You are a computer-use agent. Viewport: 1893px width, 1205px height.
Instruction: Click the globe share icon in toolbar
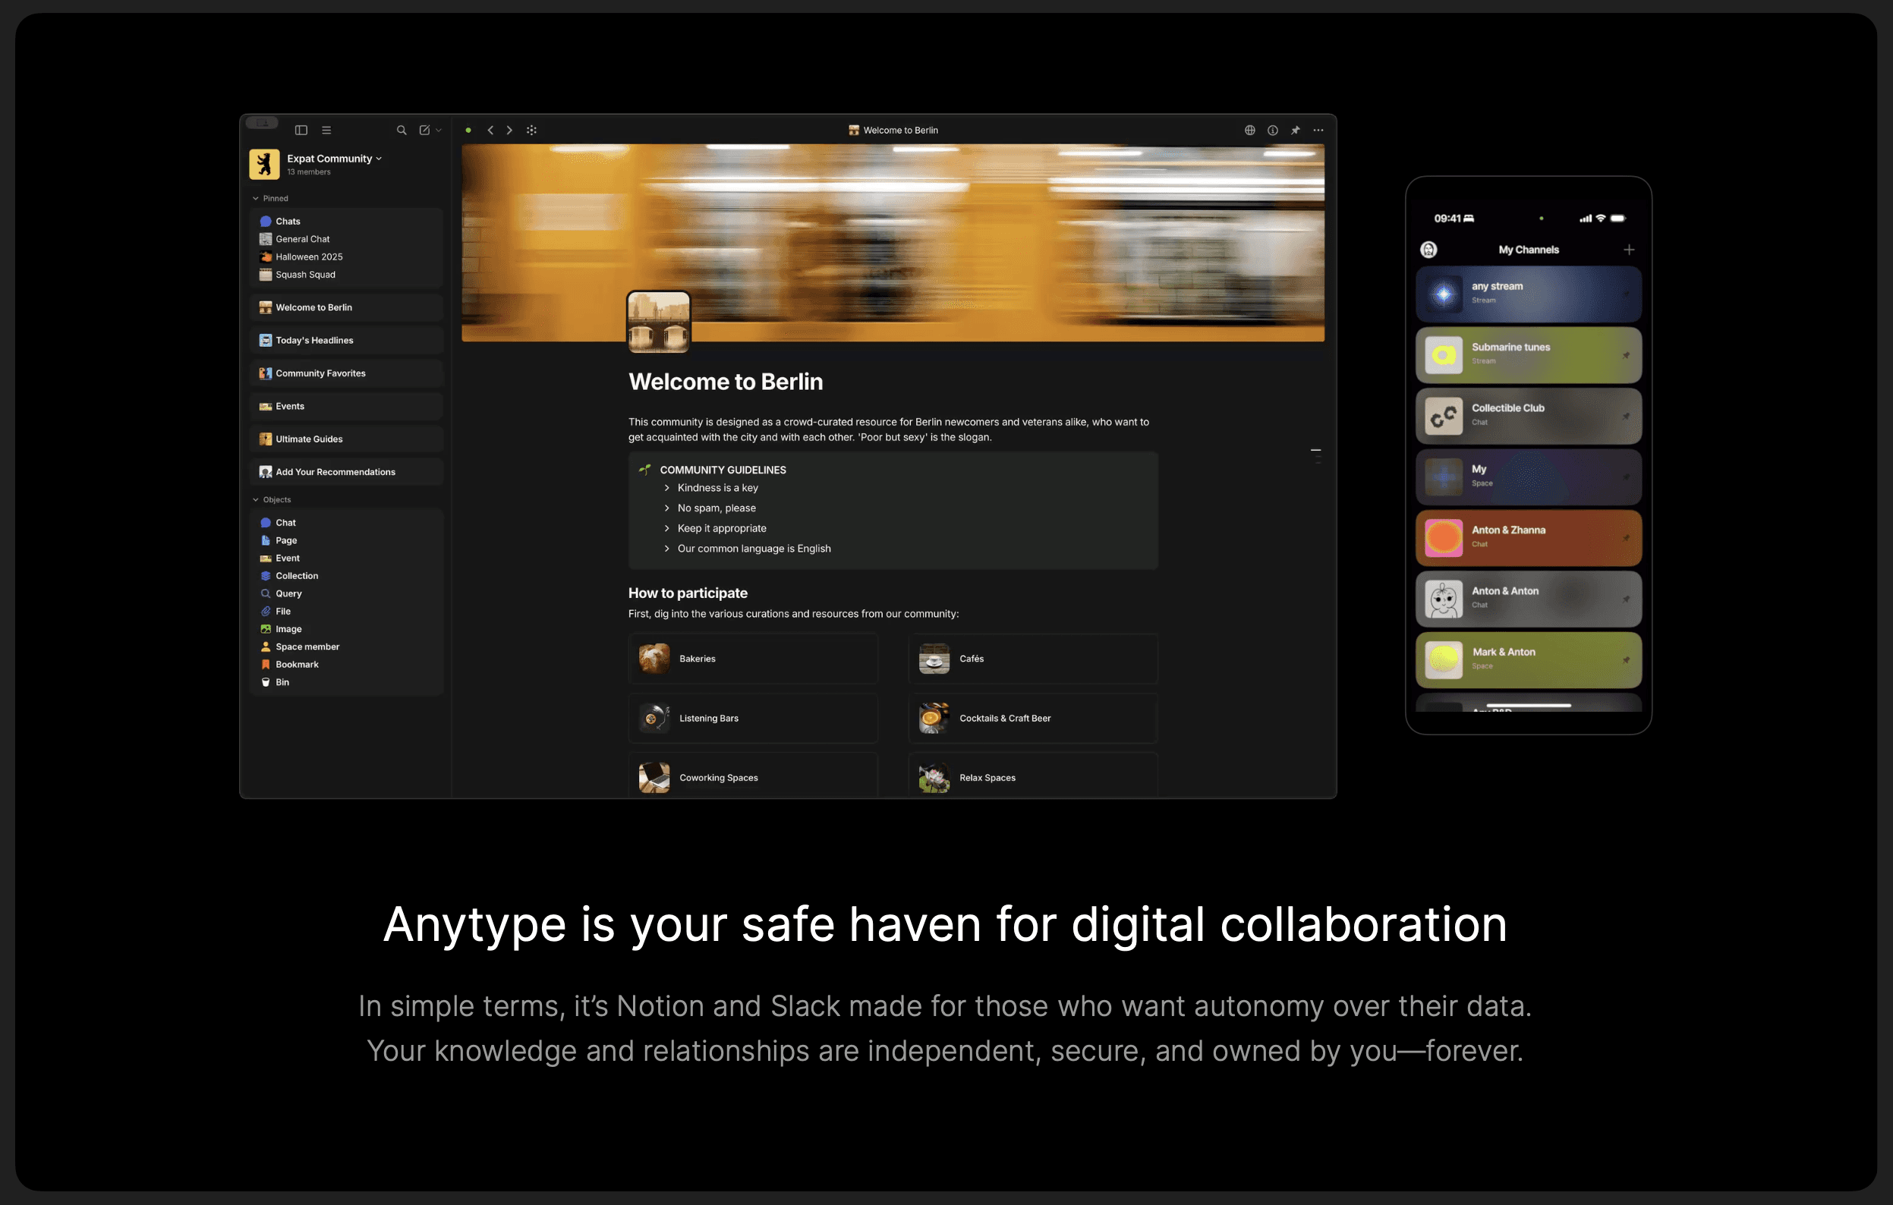pos(1249,130)
